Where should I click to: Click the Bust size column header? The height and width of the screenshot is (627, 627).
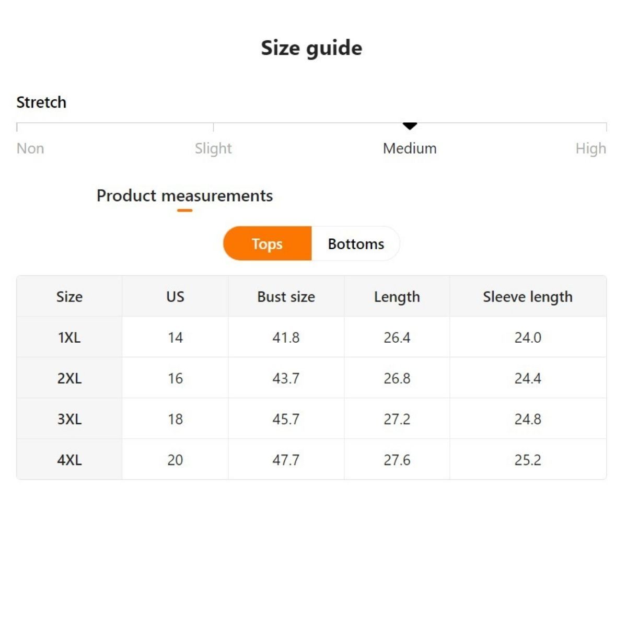click(x=286, y=297)
